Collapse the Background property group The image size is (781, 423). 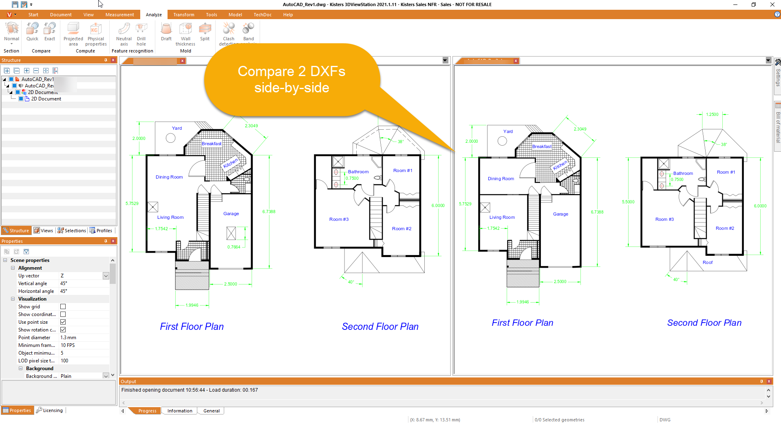point(20,368)
